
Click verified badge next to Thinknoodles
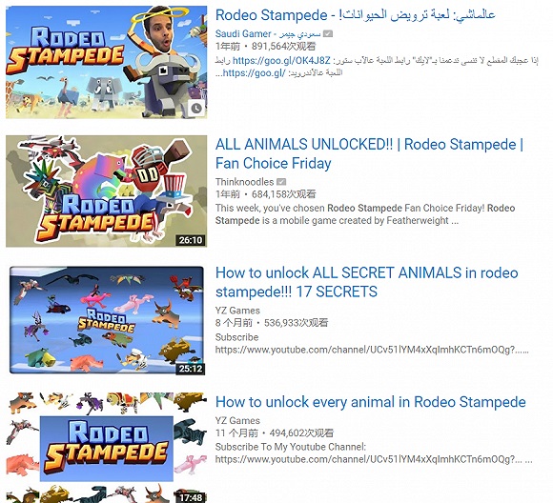point(281,182)
